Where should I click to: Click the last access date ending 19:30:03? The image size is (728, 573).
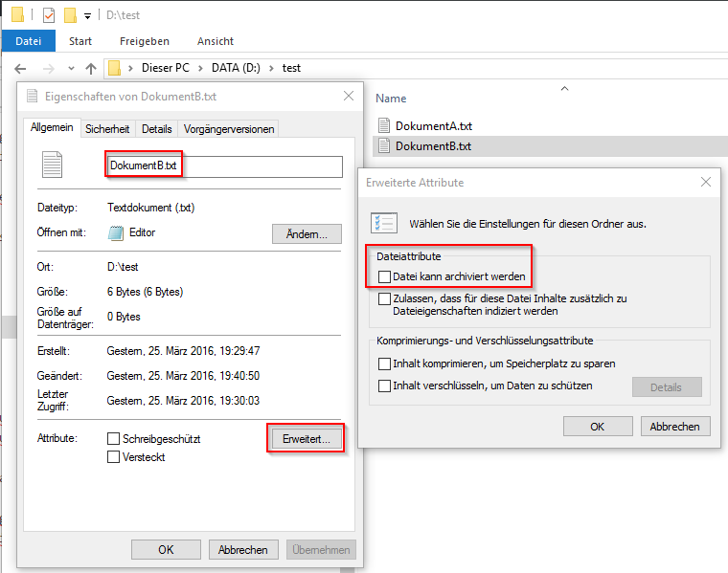coord(183,401)
